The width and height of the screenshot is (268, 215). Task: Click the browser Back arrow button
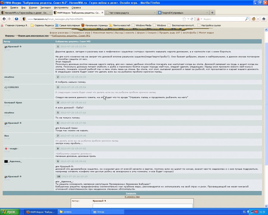tap(4, 19)
